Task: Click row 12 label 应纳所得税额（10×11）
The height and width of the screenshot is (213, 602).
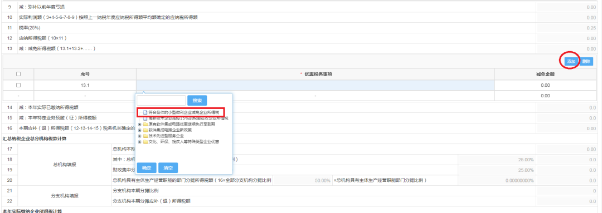Action: click(x=43, y=38)
